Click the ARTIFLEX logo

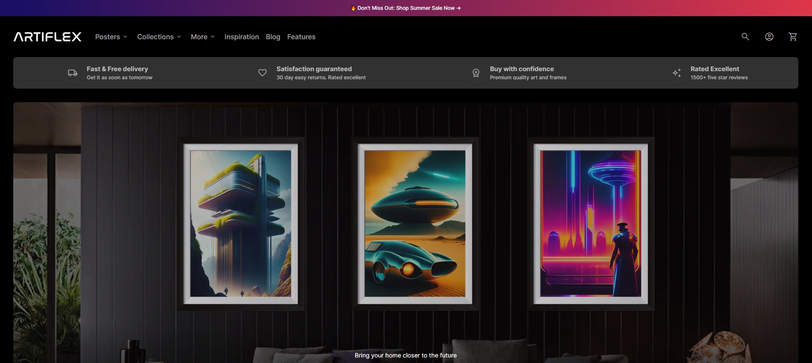click(47, 37)
